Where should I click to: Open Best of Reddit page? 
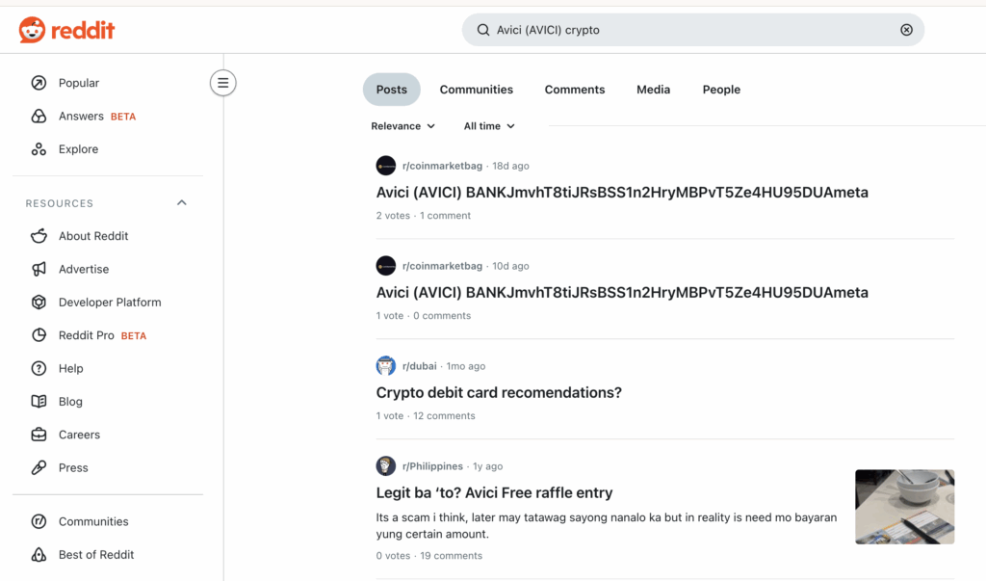tap(95, 555)
